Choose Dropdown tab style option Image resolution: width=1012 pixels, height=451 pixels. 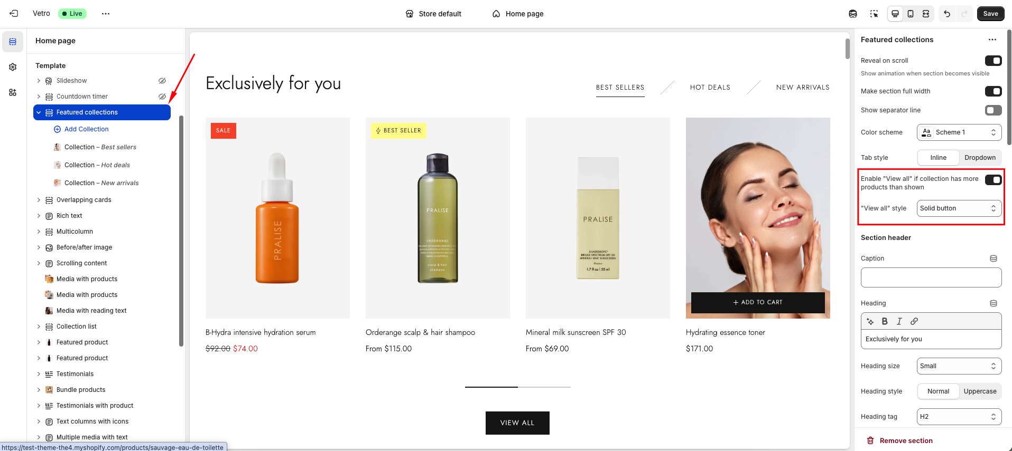[980, 158]
